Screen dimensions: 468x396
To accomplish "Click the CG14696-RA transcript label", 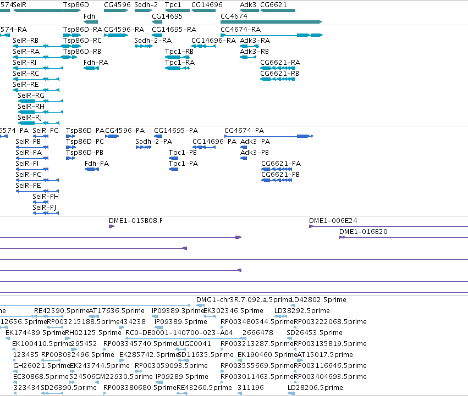I will [x=214, y=40].
